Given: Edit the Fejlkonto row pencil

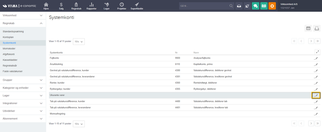Looking at the screenshot, I should tap(316, 58).
